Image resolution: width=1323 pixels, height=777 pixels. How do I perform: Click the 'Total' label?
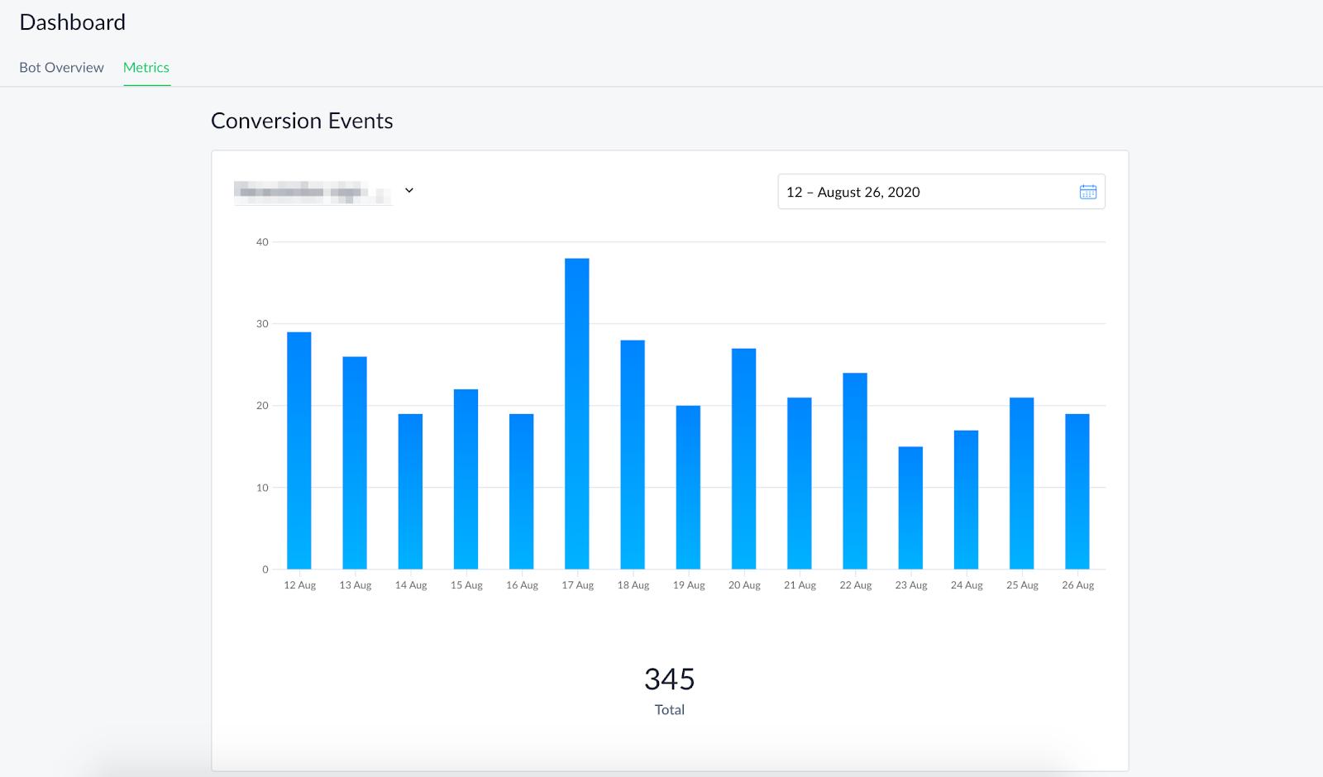tap(670, 710)
